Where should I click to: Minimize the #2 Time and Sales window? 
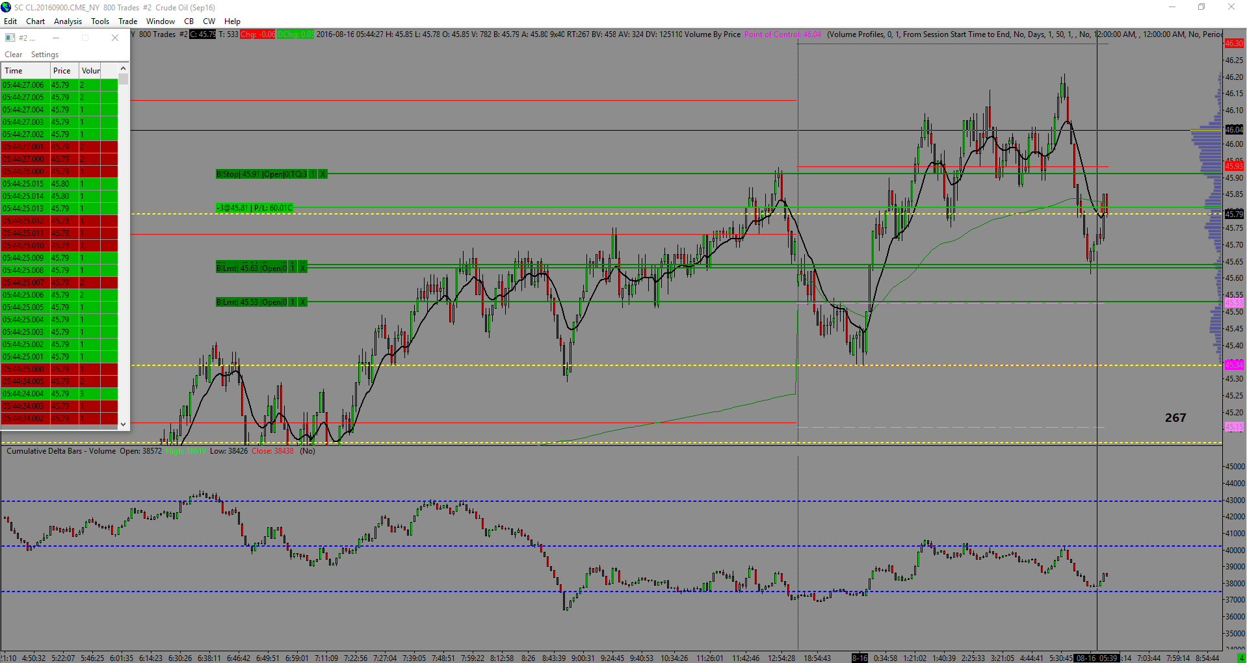(56, 38)
